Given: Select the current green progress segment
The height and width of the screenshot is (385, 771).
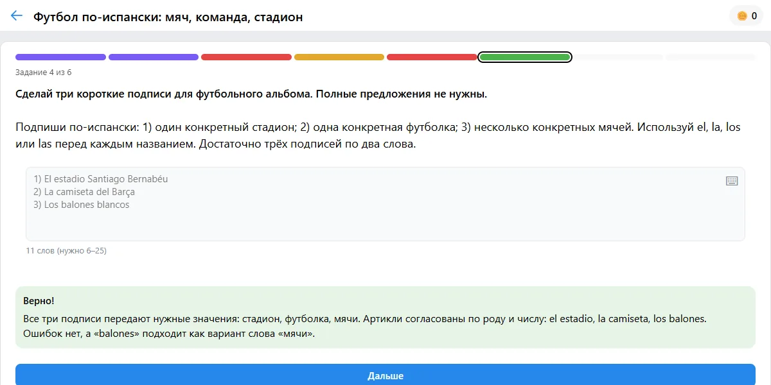Looking at the screenshot, I should tap(525, 57).
